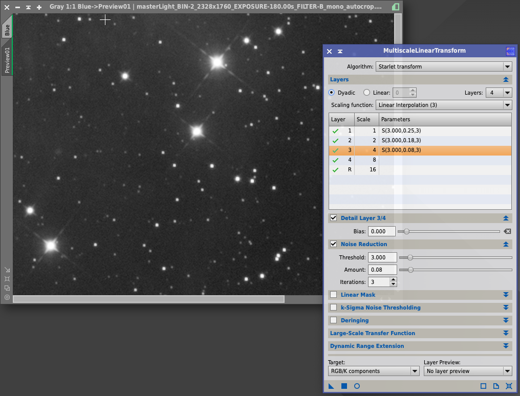The width and height of the screenshot is (520, 396).
Task: Click the Scale column header
Action: coord(366,119)
